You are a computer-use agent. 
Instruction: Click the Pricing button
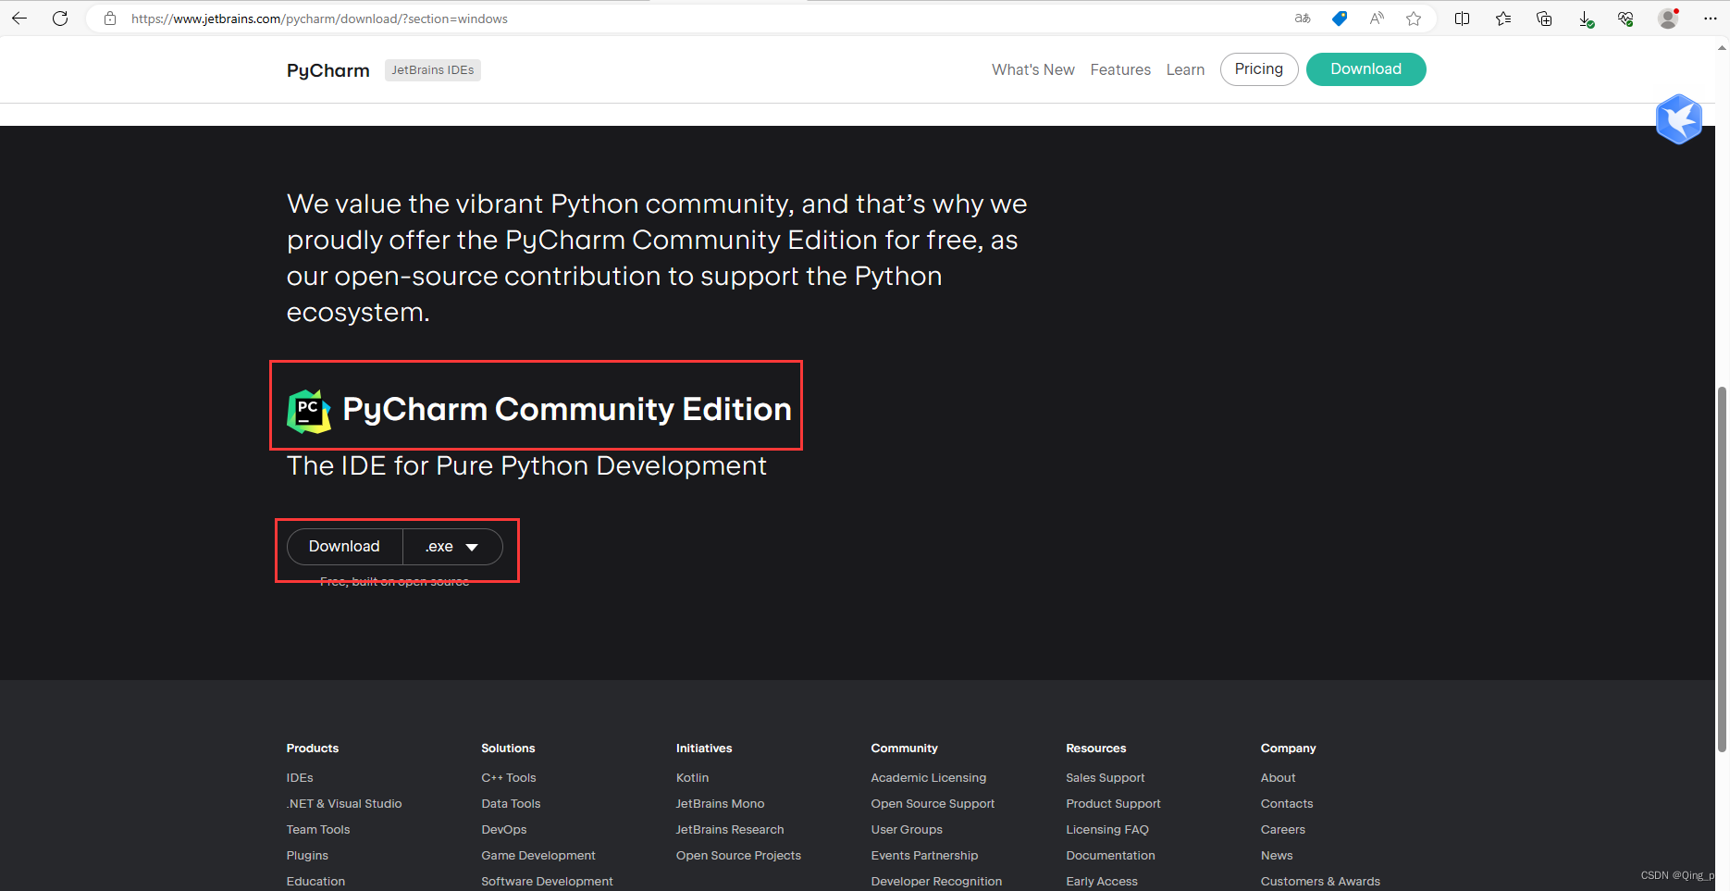coord(1258,69)
